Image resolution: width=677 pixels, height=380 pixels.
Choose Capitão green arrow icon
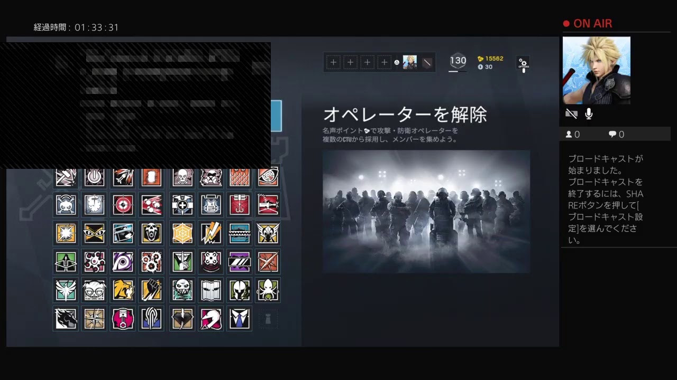tap(66, 262)
